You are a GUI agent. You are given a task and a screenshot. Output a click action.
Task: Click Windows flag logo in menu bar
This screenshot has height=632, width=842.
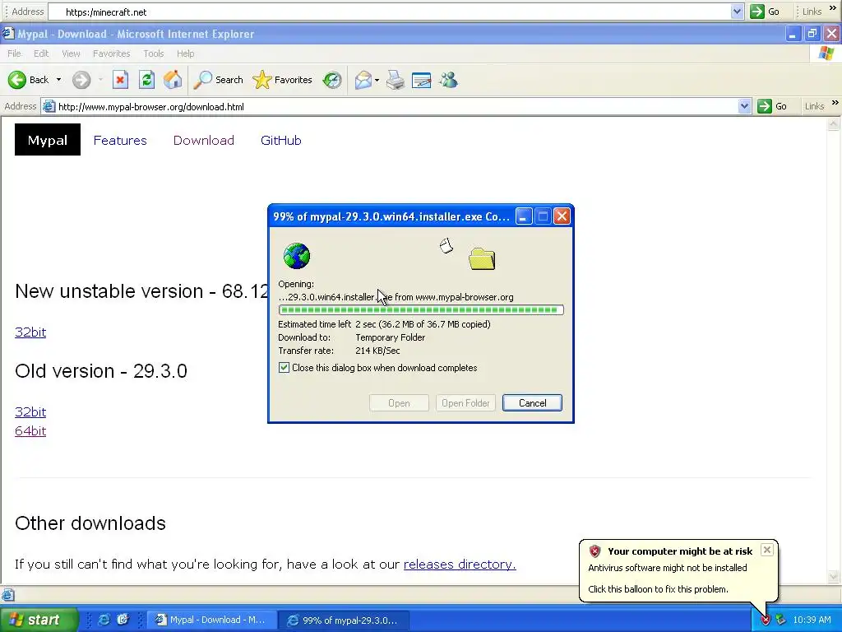[x=826, y=53]
